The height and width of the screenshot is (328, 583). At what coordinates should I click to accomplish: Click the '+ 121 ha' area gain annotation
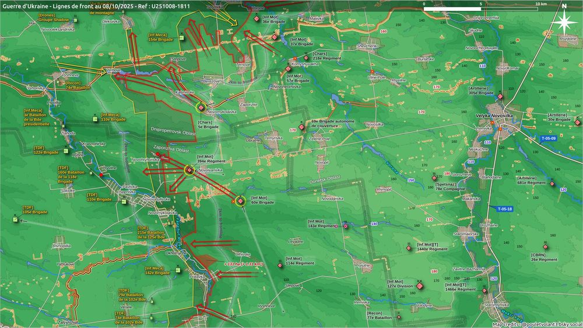click(x=244, y=264)
